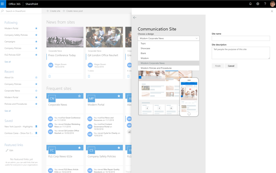Viewport: 276px width, 173px height.
Task: Toggle star on Corporate News card
Action: 80,96
